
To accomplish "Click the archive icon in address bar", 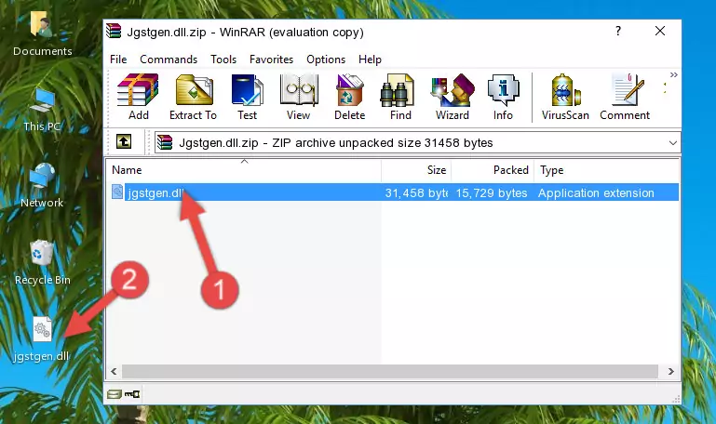I will 165,142.
